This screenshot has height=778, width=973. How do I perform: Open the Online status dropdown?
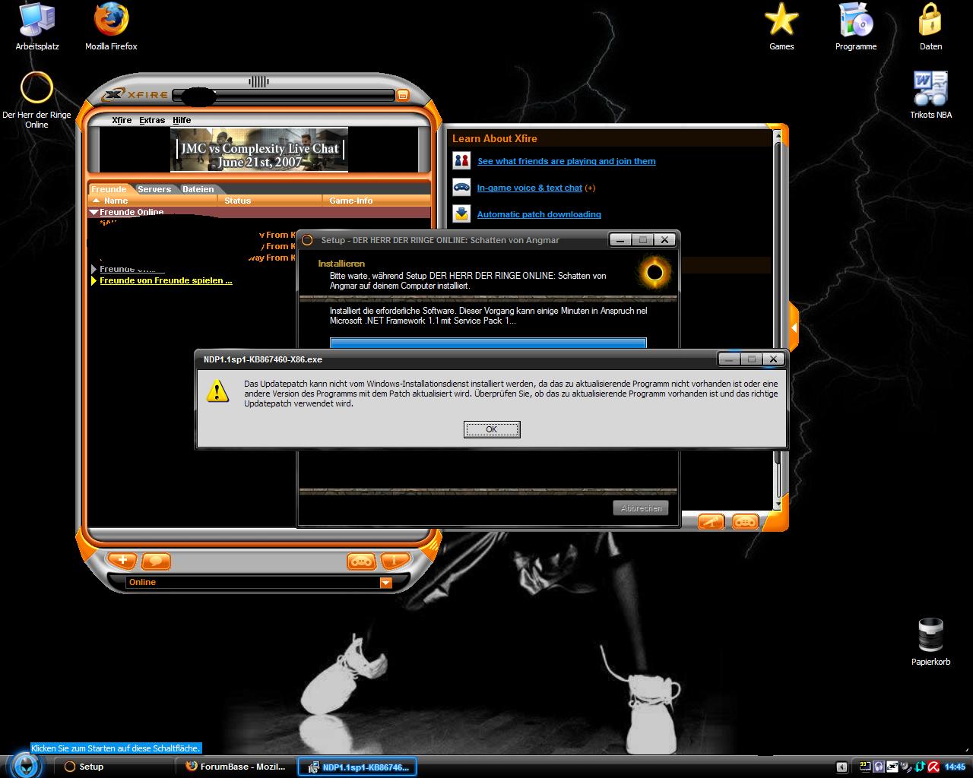385,583
